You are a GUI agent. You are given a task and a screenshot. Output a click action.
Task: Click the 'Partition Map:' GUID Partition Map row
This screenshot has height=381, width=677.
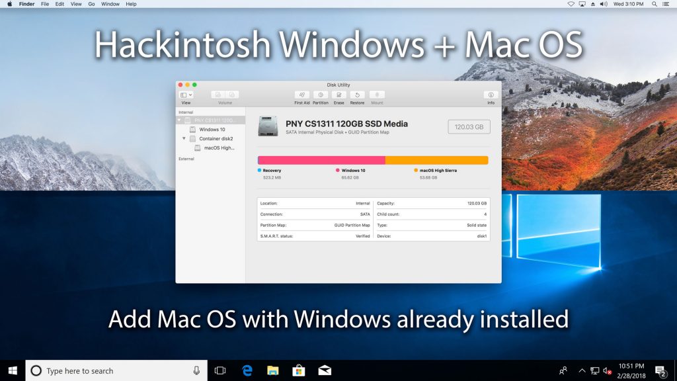(315, 225)
